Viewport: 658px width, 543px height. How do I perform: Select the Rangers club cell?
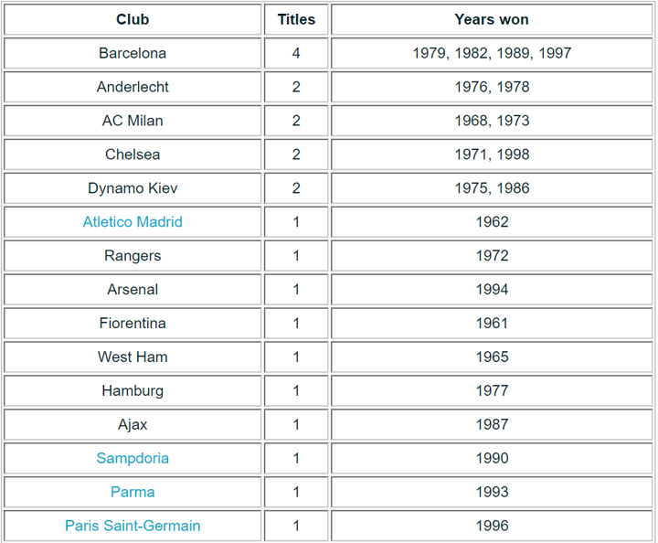tap(133, 256)
